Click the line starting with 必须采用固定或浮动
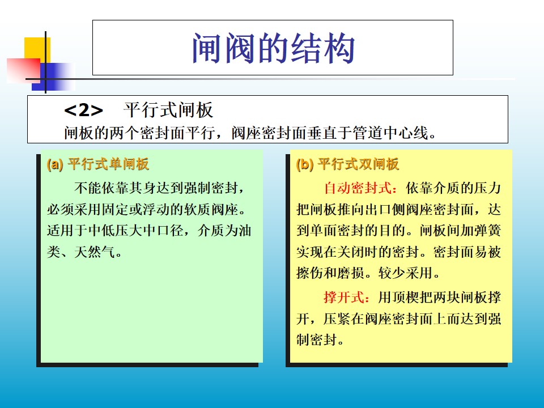The image size is (544, 408). 148,210
